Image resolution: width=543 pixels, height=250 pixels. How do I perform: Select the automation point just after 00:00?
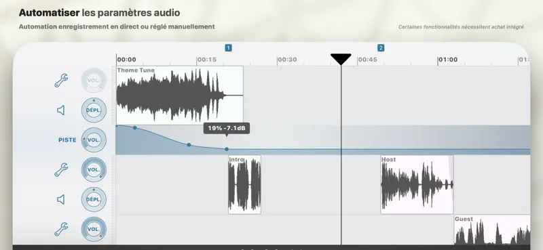(x=134, y=128)
